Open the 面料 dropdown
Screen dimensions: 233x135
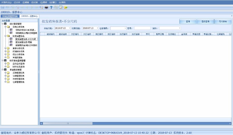click(180, 28)
